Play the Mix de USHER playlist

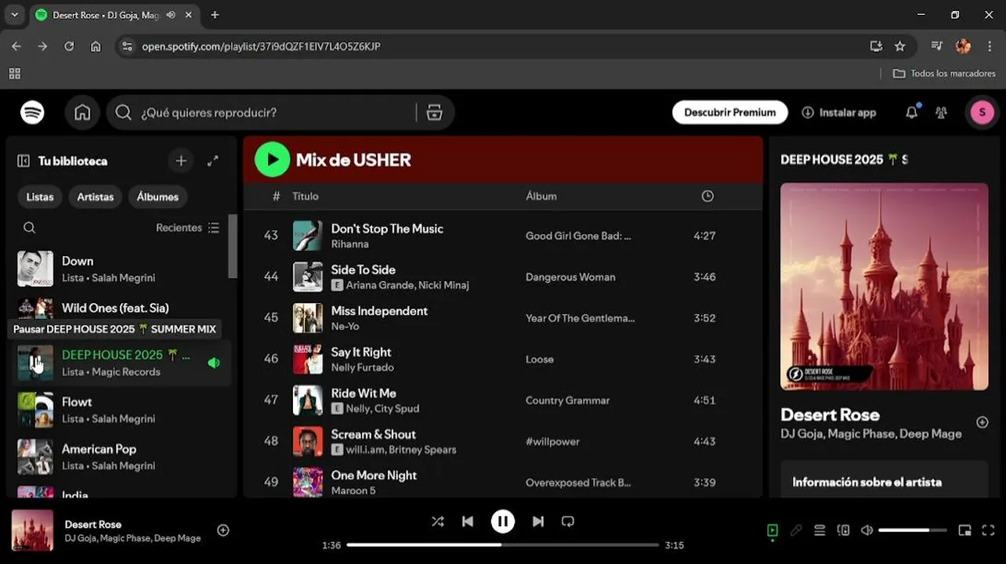[x=272, y=160]
